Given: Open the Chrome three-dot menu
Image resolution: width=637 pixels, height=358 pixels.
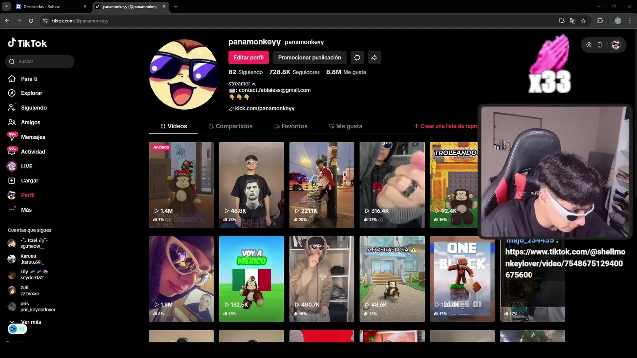Looking at the screenshot, I should (x=630, y=21).
